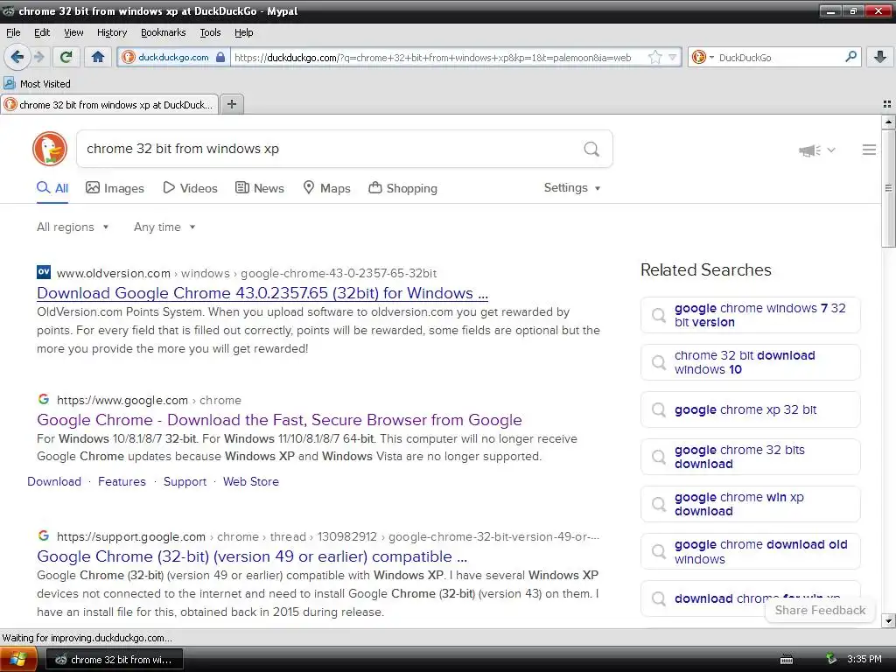Viewport: 896px width, 672px height.
Task: Click the green network tray icon
Action: coord(831,659)
